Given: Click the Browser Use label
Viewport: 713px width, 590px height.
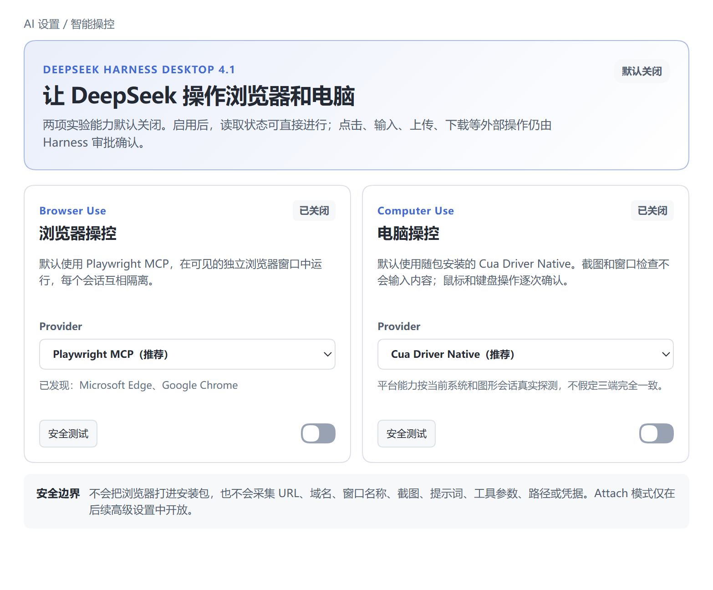Looking at the screenshot, I should pos(73,211).
